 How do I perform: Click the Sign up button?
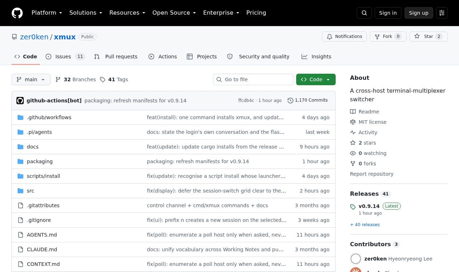coord(419,13)
